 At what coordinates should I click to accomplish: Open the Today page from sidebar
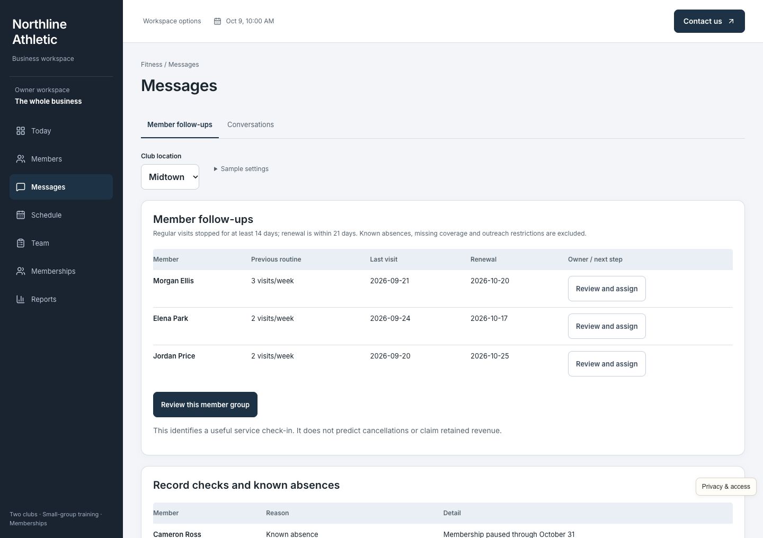click(x=61, y=131)
